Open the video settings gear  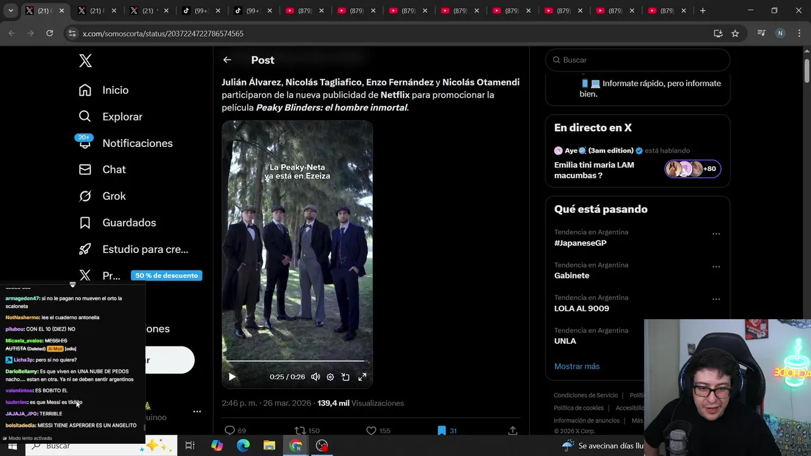(x=330, y=377)
